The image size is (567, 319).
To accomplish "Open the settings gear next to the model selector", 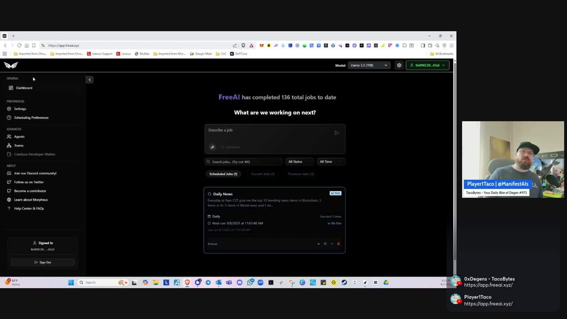I will click(x=399, y=65).
